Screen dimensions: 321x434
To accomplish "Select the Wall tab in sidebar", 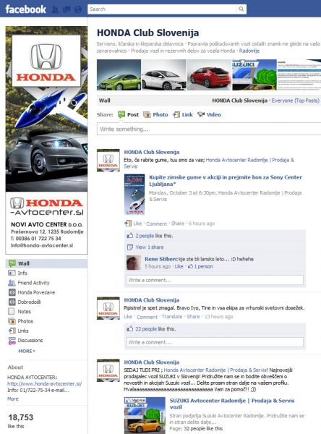I will click(x=46, y=263).
